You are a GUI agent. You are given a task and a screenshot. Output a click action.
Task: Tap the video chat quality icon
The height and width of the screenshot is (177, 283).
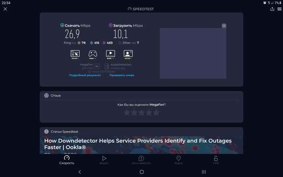tap(128, 53)
